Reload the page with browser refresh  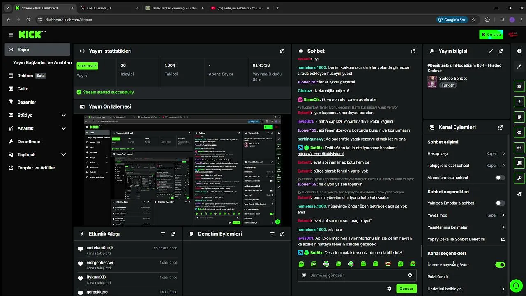click(x=28, y=20)
